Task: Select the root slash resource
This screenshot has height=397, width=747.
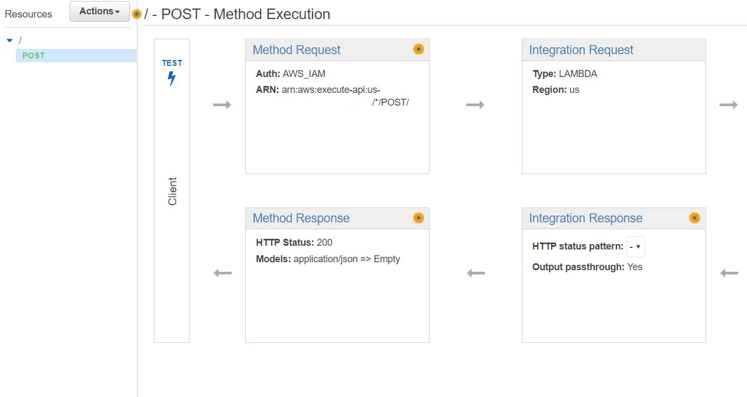Action: 20,40
